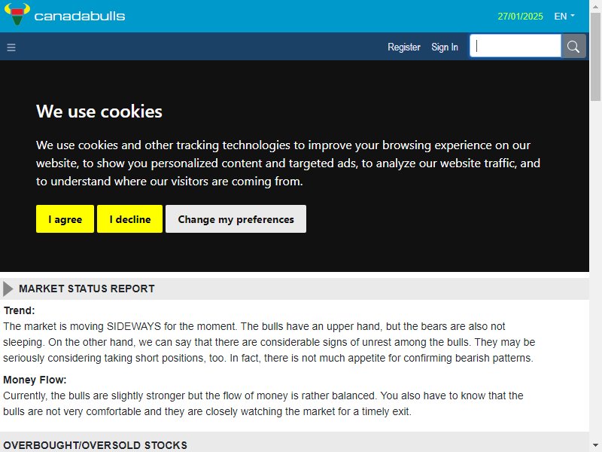Click the Market Status Report heading
This screenshot has width=602, height=452.
pos(87,289)
